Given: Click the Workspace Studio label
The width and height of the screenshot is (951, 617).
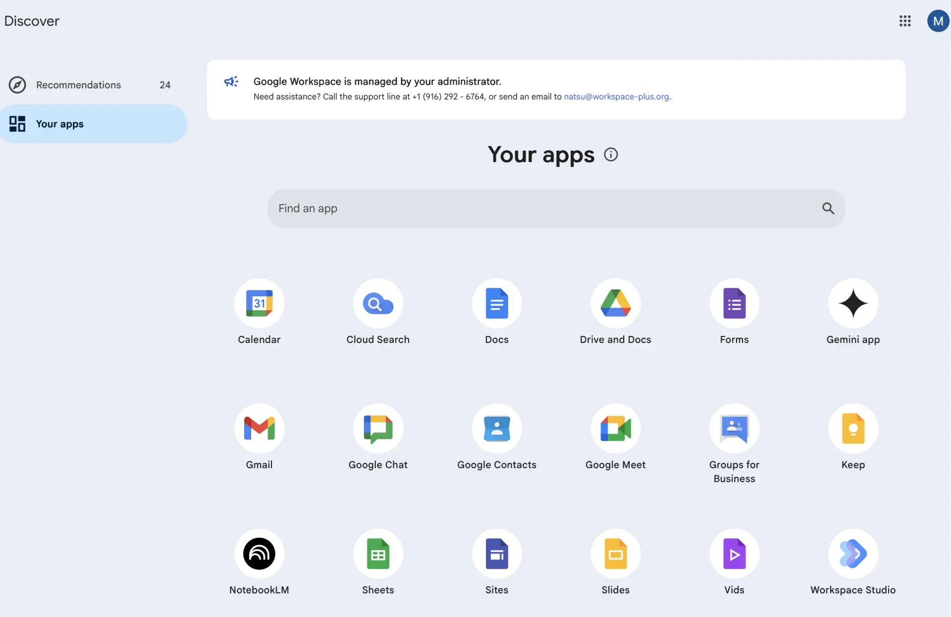Looking at the screenshot, I should coord(853,590).
